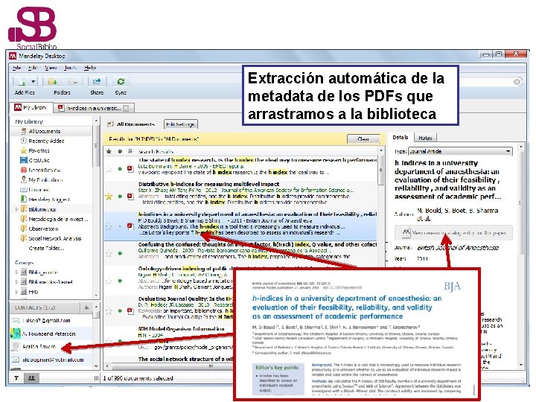This screenshot has height=402, width=536.
Task: Toggle favorite star for 'h-indices in a university department'
Action: click(109, 226)
